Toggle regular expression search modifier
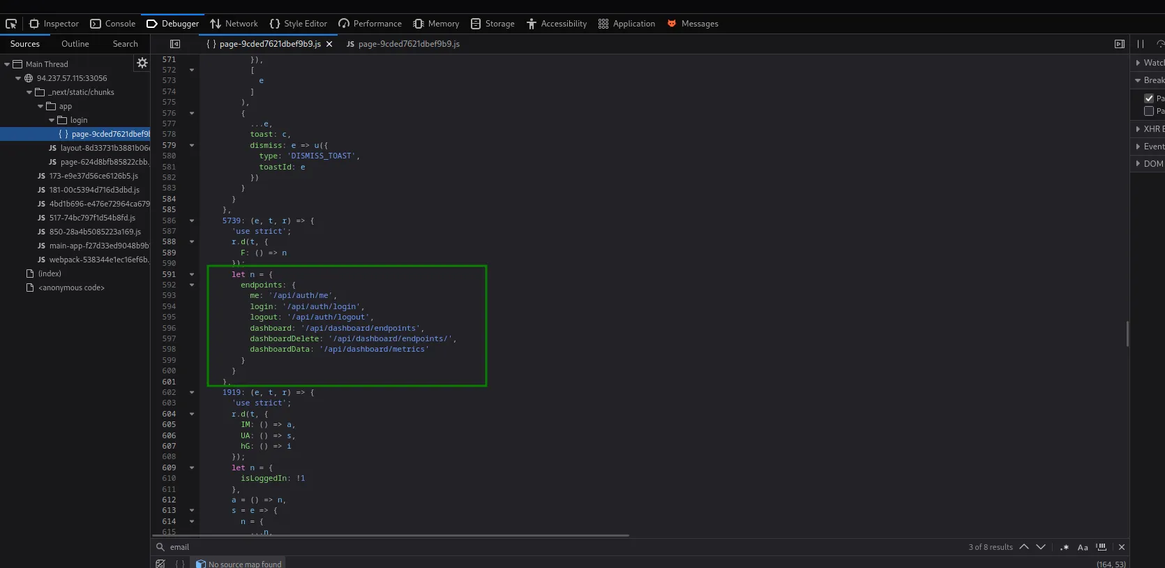1165x568 pixels. point(1065,547)
